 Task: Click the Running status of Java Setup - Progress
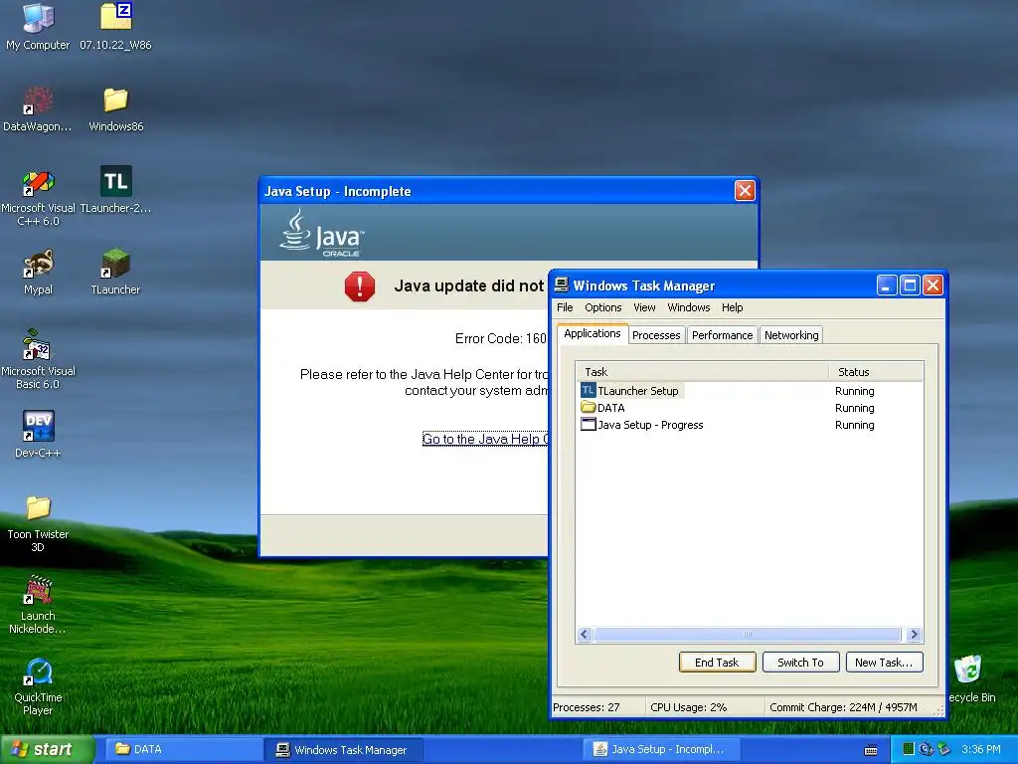tap(854, 425)
